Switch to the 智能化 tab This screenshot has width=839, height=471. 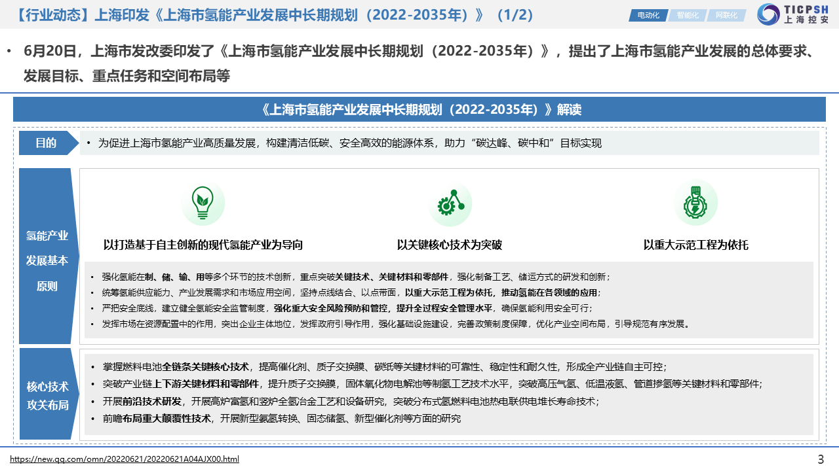[687, 15]
